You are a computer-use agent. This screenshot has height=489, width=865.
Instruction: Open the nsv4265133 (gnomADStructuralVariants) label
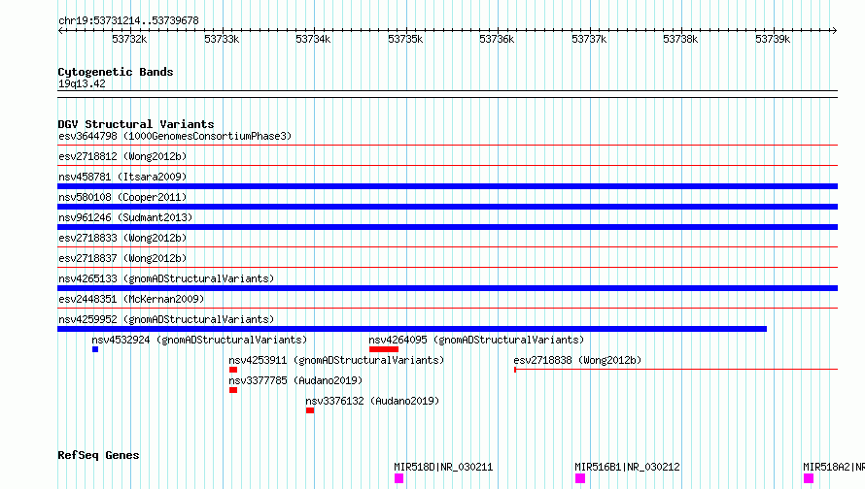tap(166, 278)
